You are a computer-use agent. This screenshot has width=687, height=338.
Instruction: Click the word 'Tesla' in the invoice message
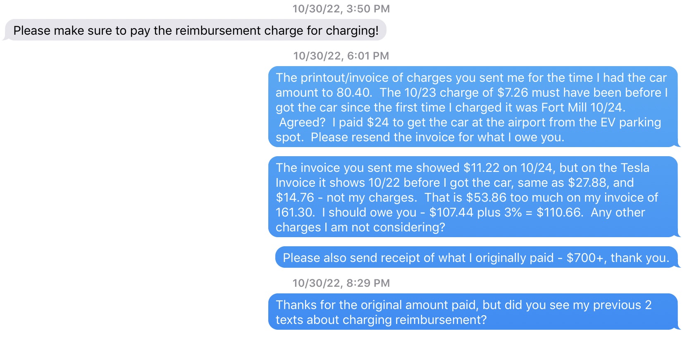click(635, 168)
